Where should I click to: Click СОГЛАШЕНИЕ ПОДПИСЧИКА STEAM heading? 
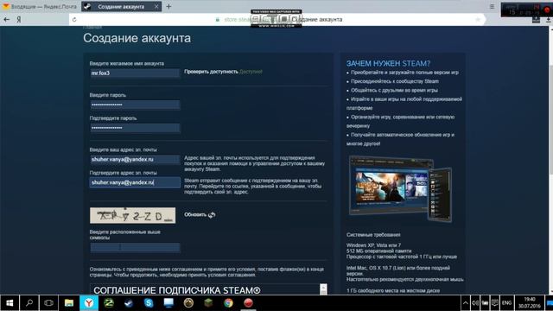tap(177, 290)
